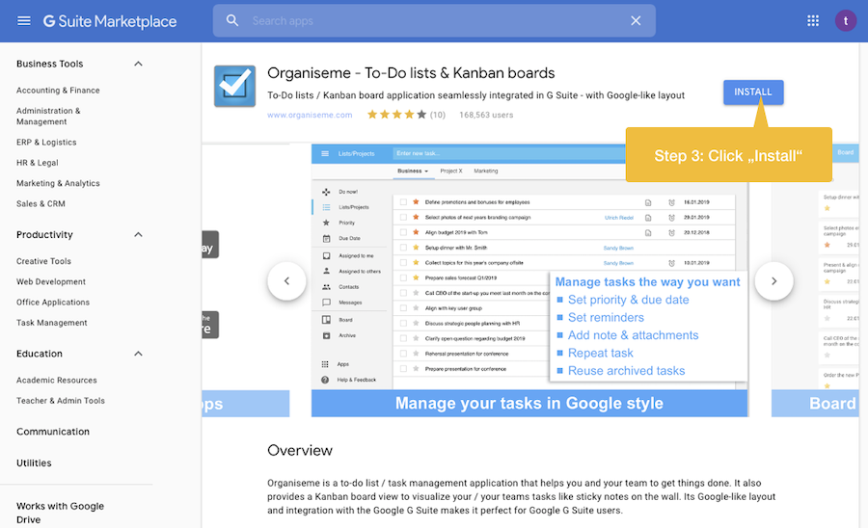
Task: Focus the Search apps field
Action: (435, 21)
